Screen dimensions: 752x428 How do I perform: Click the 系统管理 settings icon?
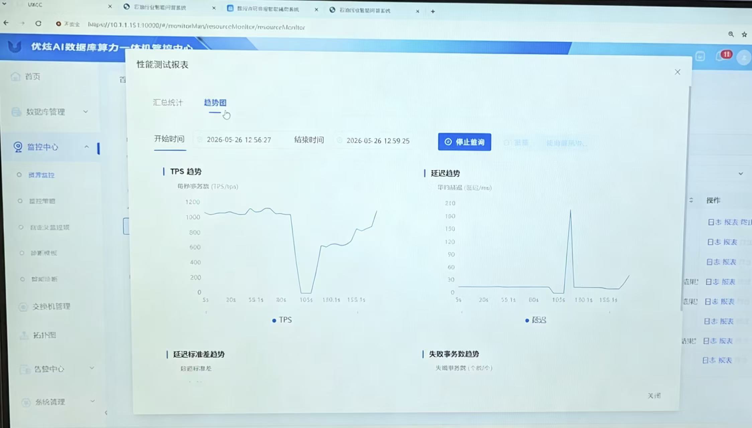coord(26,402)
